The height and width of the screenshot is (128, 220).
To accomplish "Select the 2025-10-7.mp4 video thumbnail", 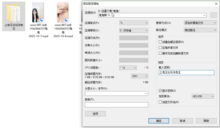I will pyautogui.click(x=38, y=13).
